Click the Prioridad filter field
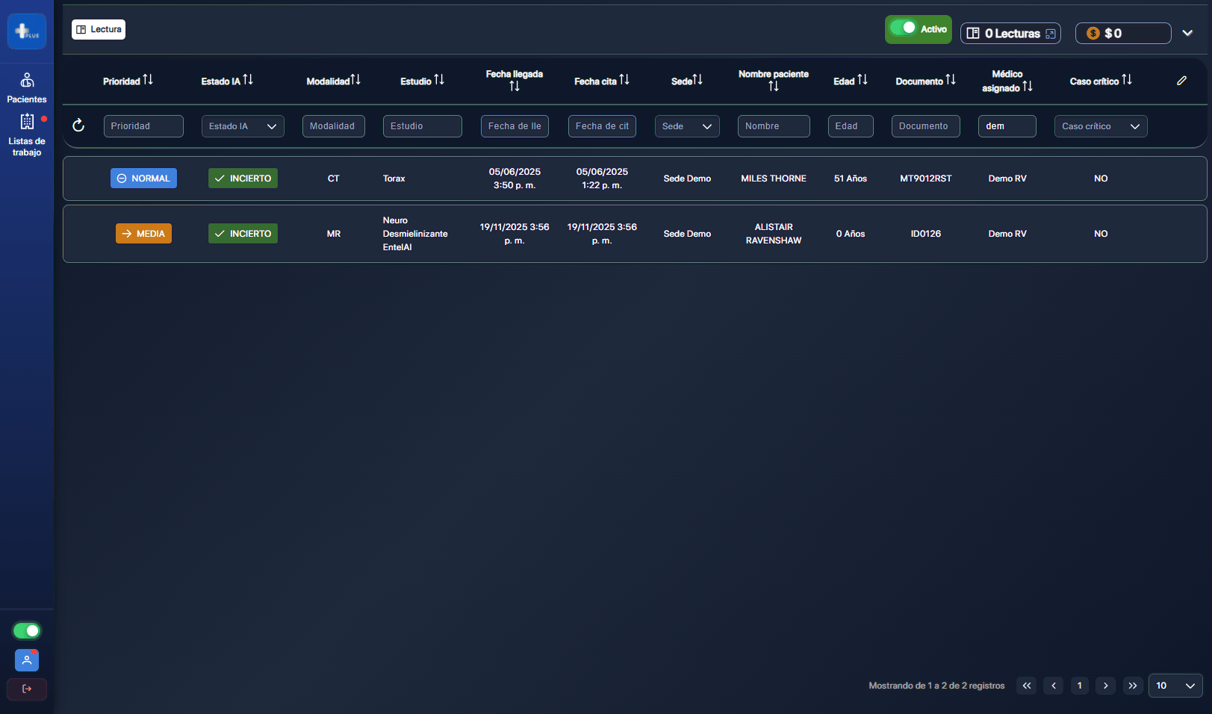 click(x=143, y=126)
